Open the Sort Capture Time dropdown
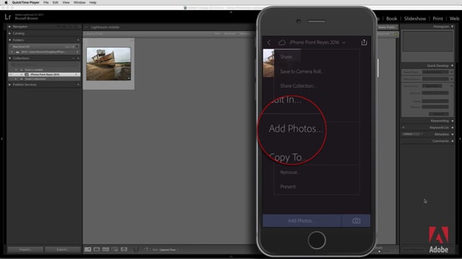The image size is (462, 259). point(167,250)
